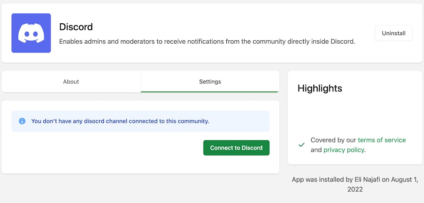Click the app description about admins and moderators

207,42
